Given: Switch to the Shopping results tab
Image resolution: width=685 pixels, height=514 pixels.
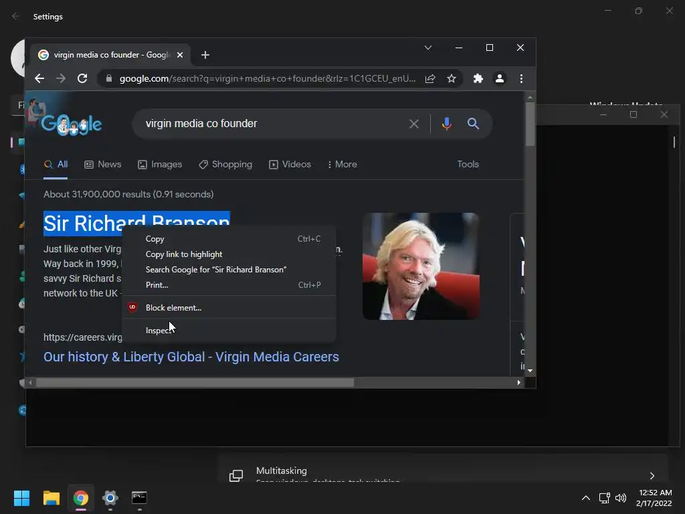Looking at the screenshot, I should [225, 165].
